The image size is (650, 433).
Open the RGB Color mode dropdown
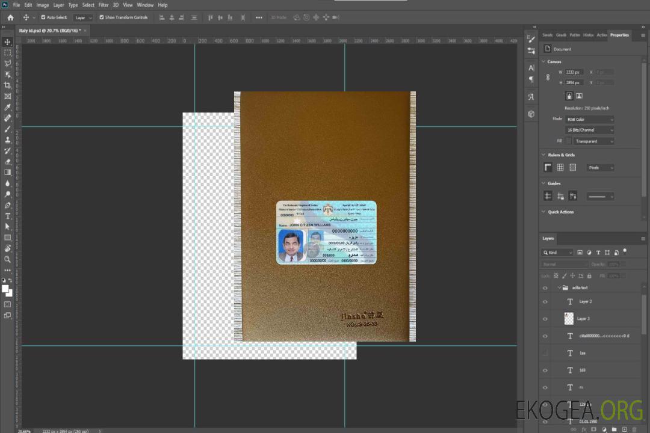point(589,119)
